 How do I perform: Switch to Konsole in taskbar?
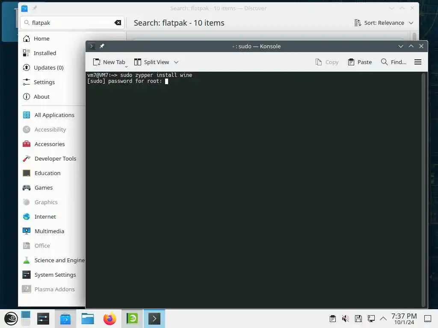154,319
